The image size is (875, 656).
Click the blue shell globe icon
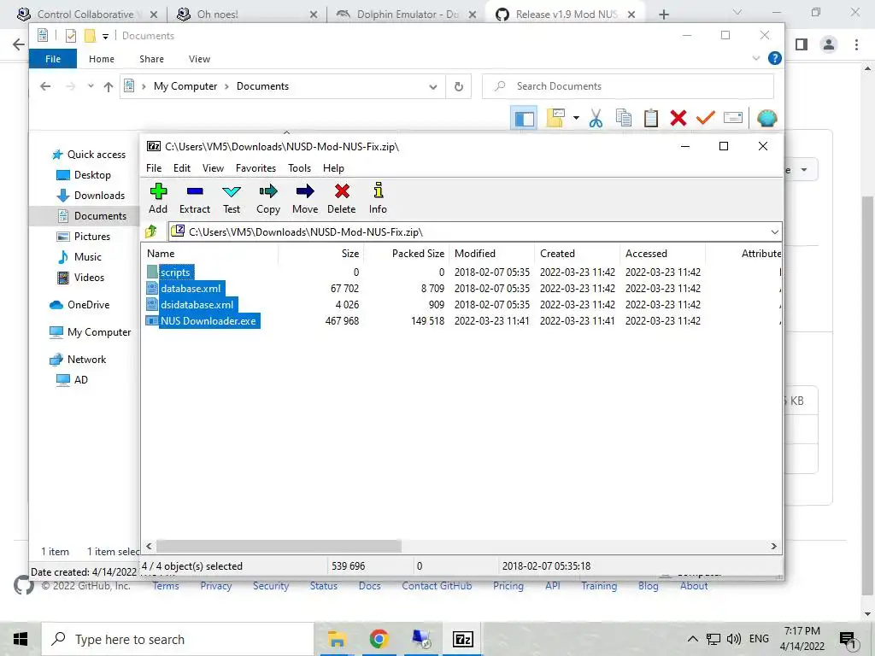click(766, 118)
